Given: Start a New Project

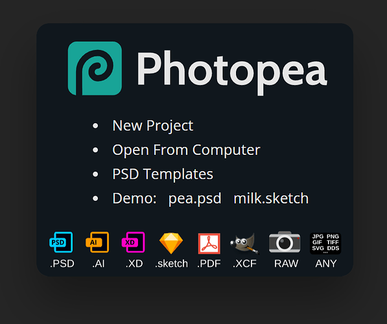Looking at the screenshot, I should click(x=153, y=126).
